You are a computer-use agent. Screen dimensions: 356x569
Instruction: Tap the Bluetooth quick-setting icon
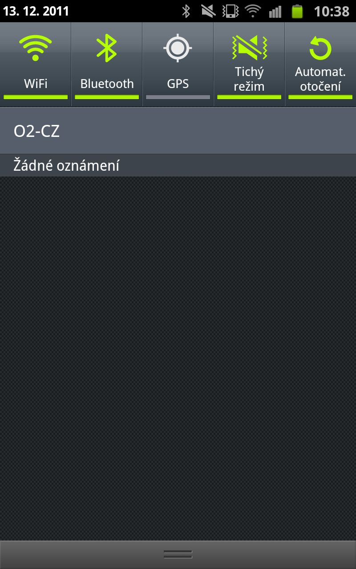point(107,48)
